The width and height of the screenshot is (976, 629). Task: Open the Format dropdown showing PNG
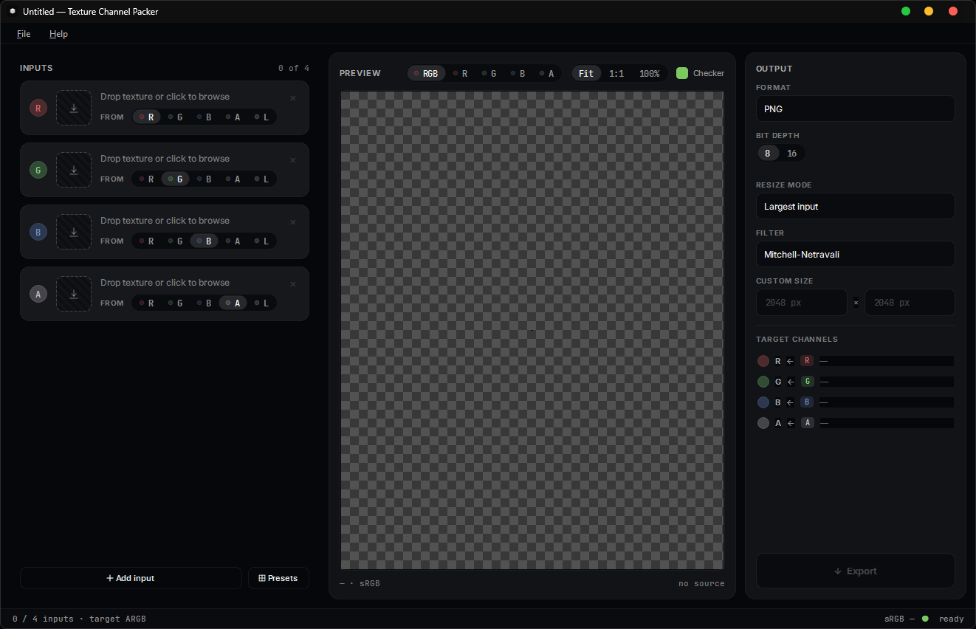(855, 109)
